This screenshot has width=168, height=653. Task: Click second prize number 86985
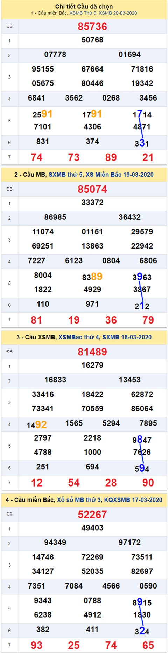[55, 217]
